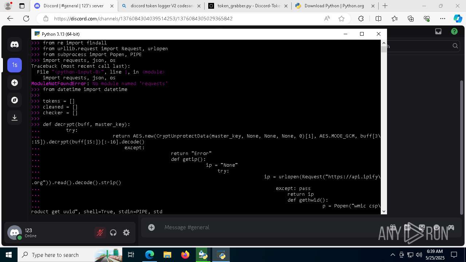This screenshot has width=466, height=262.
Task: Toggle split screen view
Action: tap(378, 19)
